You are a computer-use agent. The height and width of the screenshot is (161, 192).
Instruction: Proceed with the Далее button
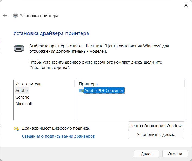pos(146,154)
